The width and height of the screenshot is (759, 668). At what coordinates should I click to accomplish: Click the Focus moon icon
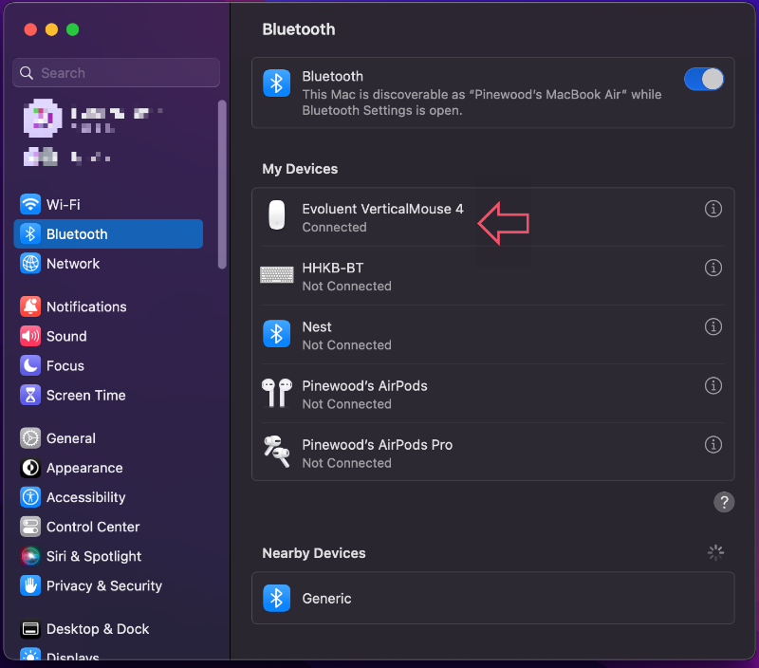[x=30, y=366]
